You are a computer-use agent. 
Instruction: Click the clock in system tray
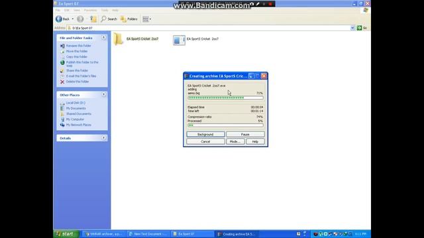(360, 234)
